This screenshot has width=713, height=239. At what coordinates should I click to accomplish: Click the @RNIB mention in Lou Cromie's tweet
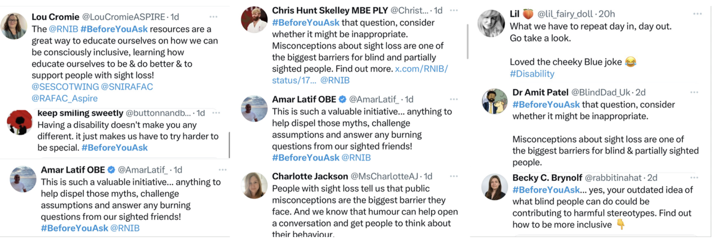(64, 29)
